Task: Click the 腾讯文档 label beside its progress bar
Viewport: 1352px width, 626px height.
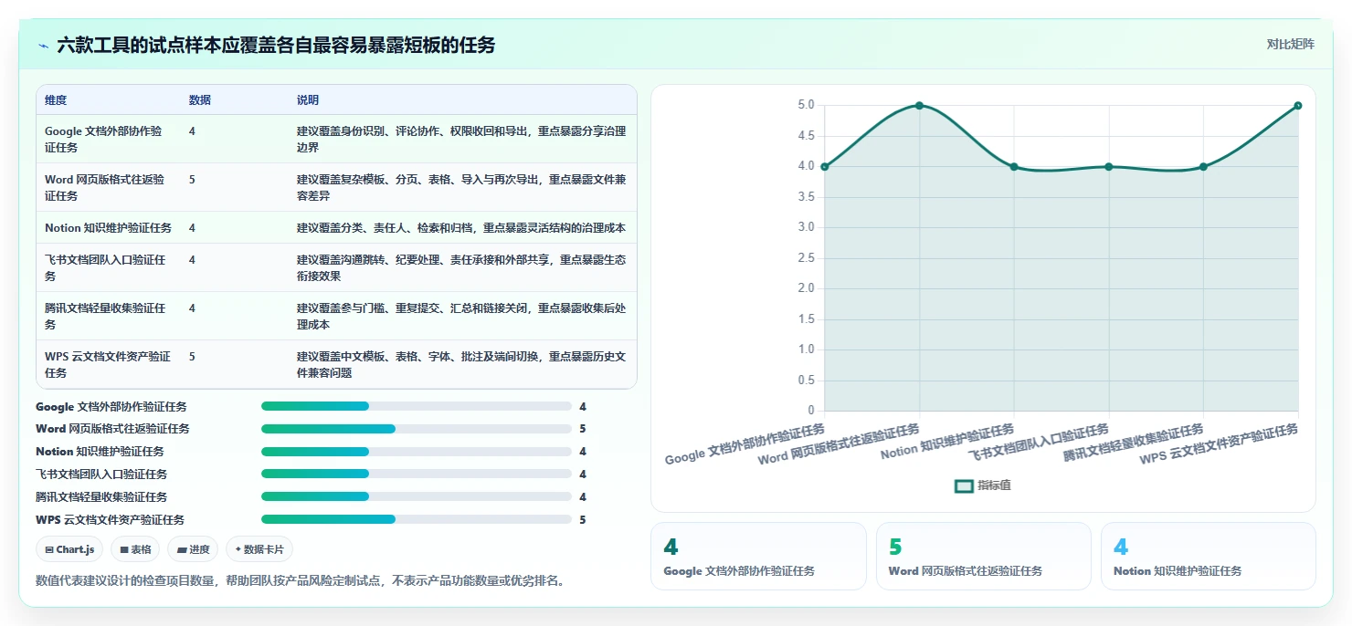Action: [x=101, y=497]
